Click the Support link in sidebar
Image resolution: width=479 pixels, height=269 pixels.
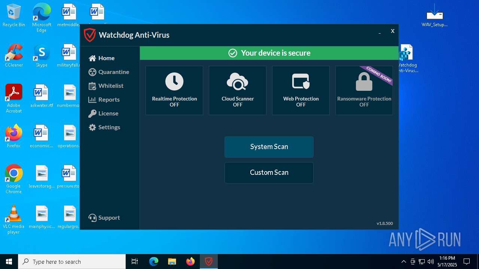point(104,218)
